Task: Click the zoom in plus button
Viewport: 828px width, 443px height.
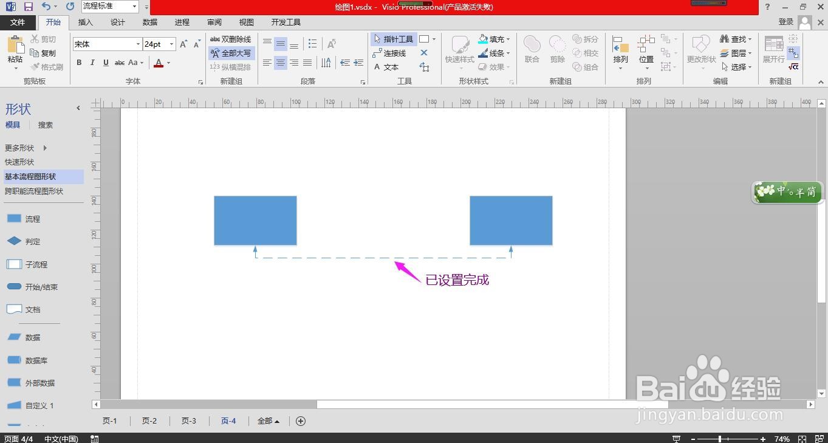Action: point(763,439)
